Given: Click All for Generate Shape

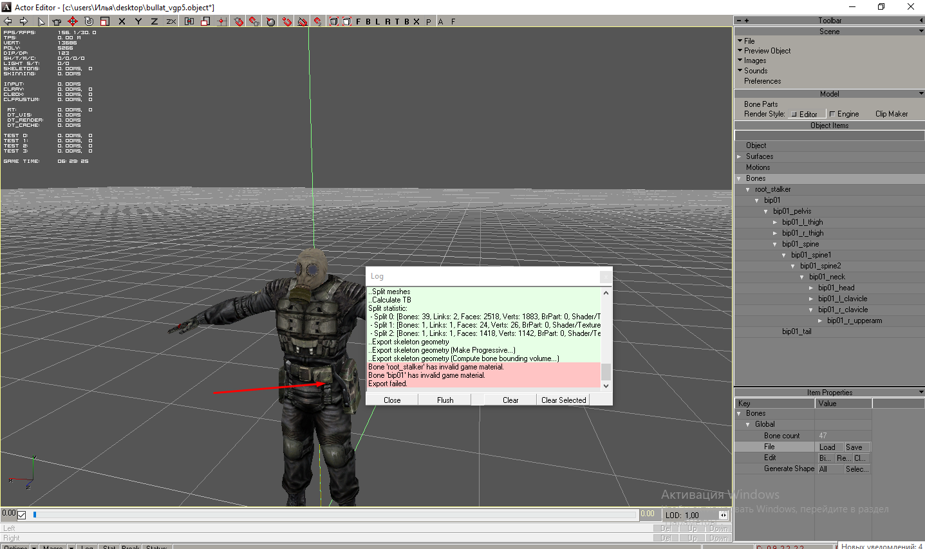Looking at the screenshot, I should 829,469.
